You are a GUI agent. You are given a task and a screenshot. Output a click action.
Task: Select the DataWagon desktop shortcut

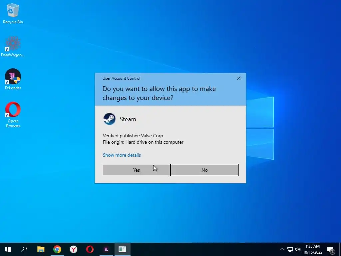(x=13, y=47)
